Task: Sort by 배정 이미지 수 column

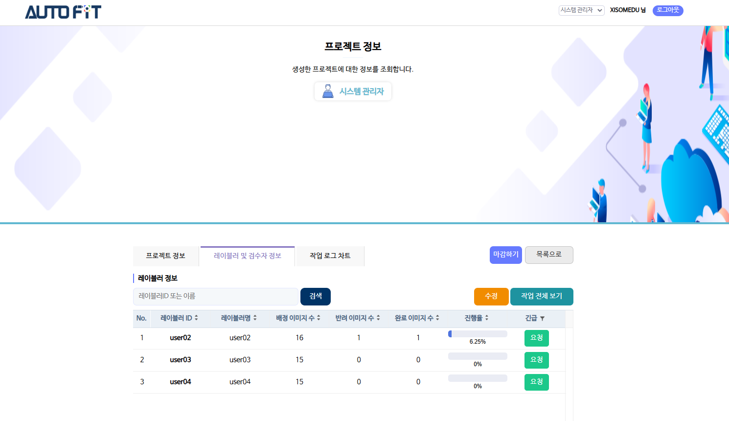Action: pyautogui.click(x=298, y=318)
